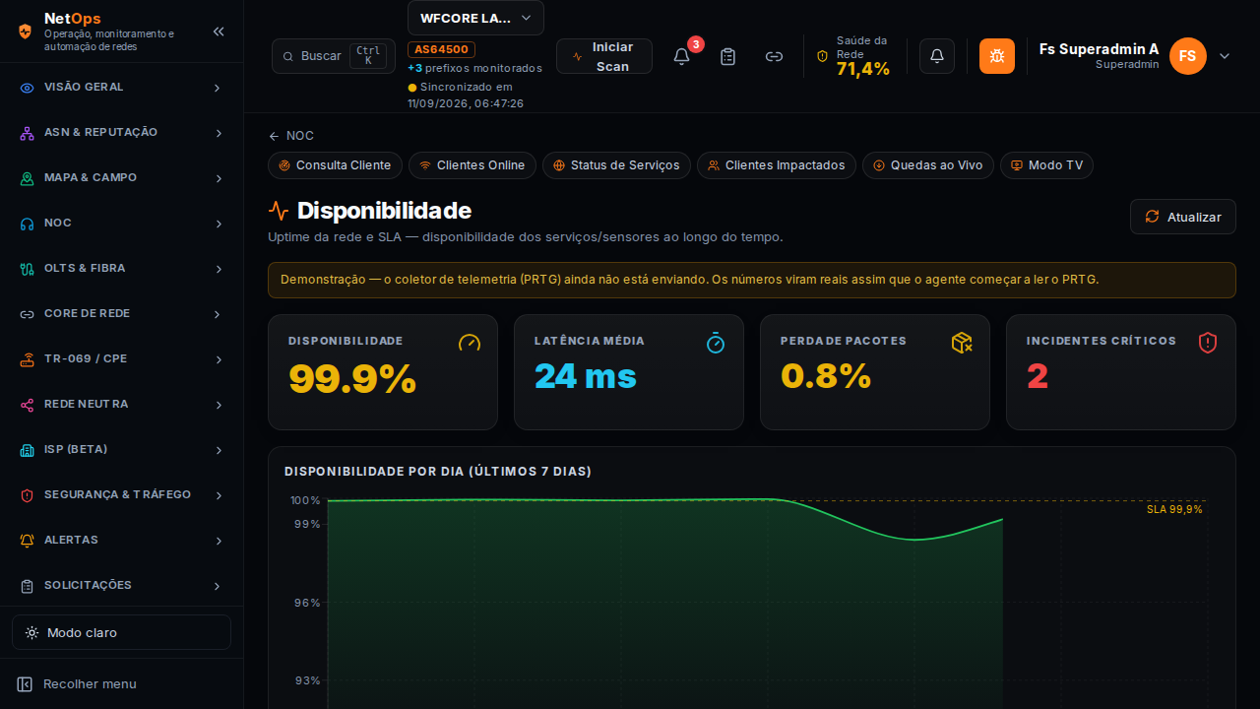Expand the Rede Neutra section chevron

click(x=218, y=405)
